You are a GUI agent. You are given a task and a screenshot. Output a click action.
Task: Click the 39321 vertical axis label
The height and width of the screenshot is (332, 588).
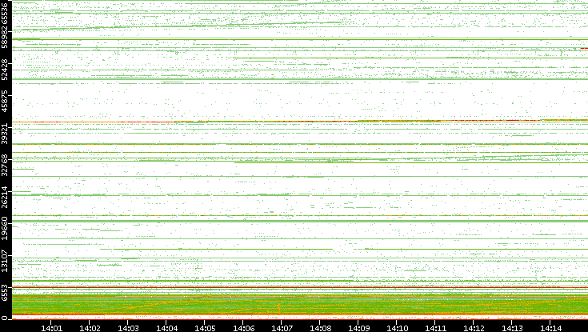(x=5, y=133)
